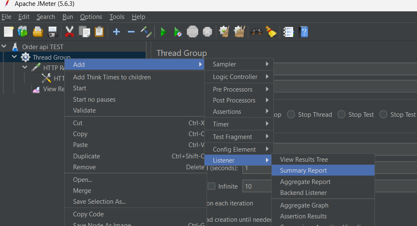Open the Function Helper list icon

(x=288, y=32)
